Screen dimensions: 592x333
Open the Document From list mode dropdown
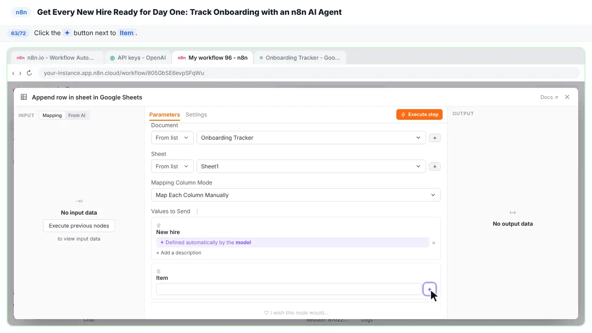(x=172, y=138)
